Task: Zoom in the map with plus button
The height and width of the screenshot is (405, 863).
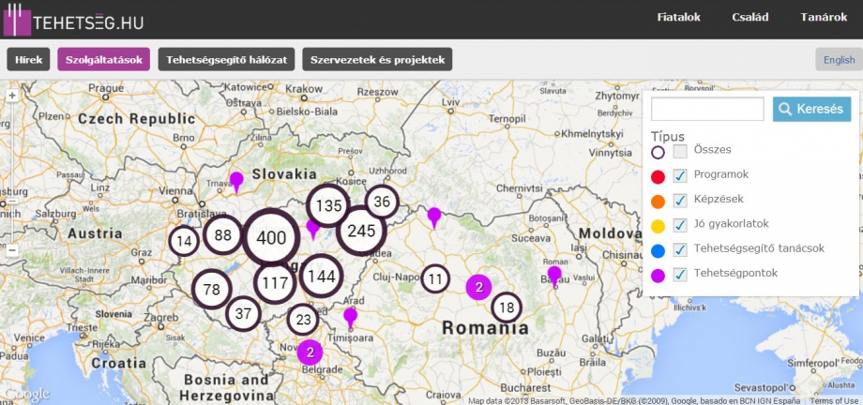Action: (12, 96)
